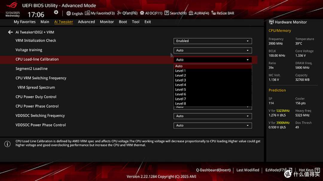Viewport: 323px width, 181px height.
Task: Click the Hardware Monitor icon
Action: (271, 22)
